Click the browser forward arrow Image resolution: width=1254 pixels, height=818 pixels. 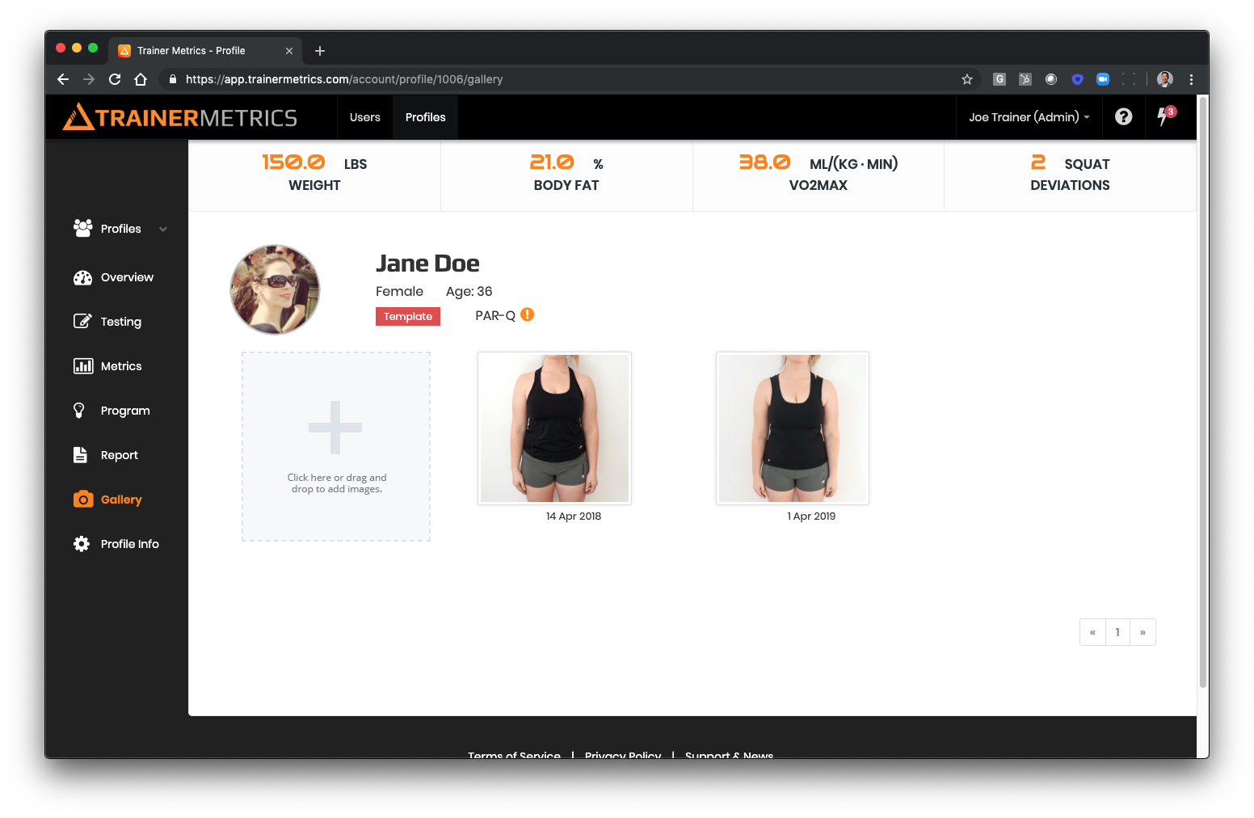pos(89,79)
